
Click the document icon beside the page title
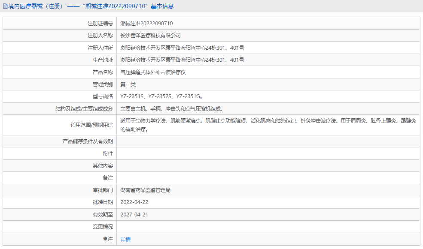tap(5, 6)
